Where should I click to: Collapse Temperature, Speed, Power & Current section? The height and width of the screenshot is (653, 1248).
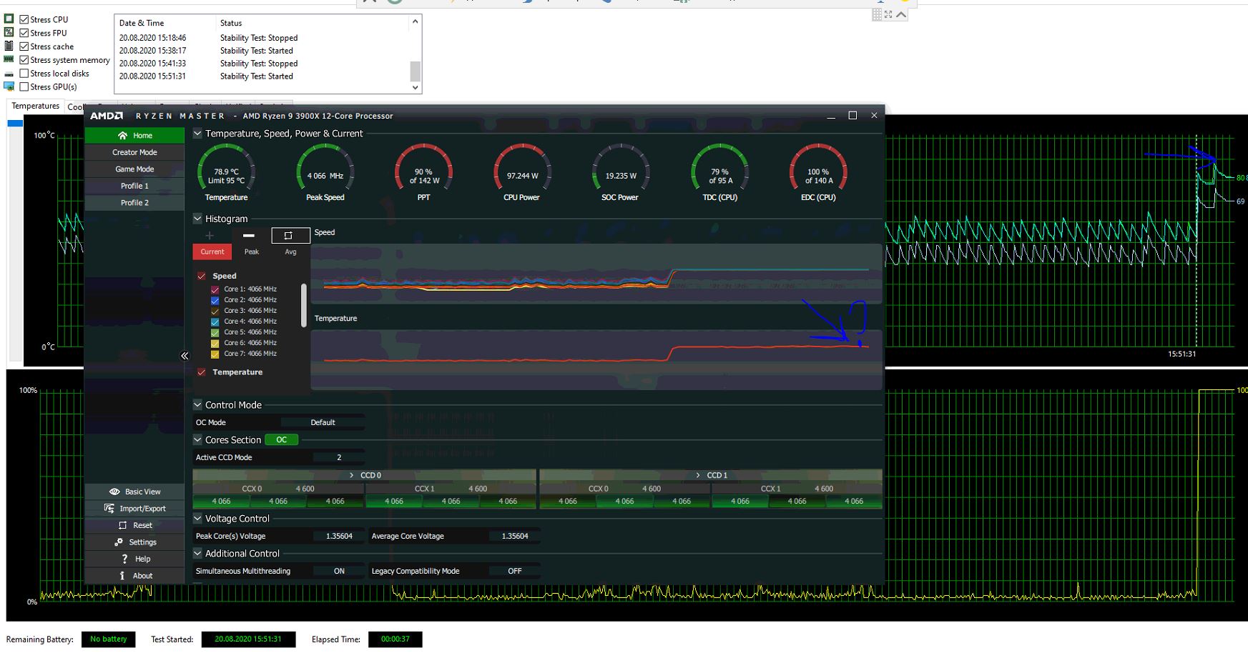click(198, 134)
